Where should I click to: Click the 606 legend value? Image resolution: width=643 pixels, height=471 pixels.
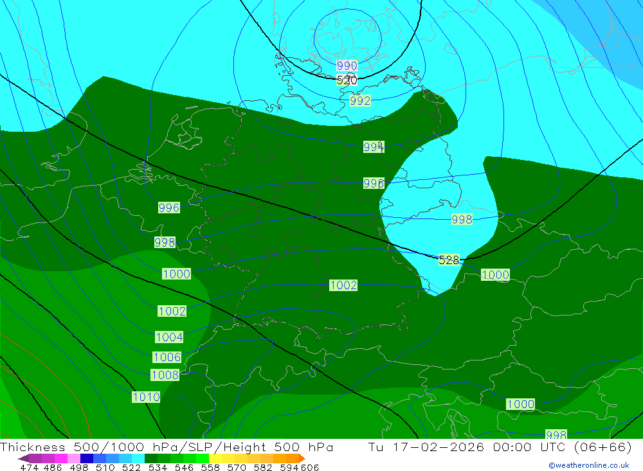pyautogui.click(x=310, y=467)
